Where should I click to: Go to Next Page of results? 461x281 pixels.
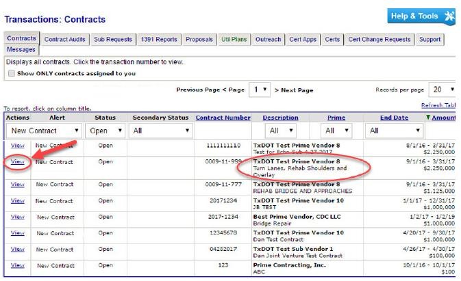(294, 90)
